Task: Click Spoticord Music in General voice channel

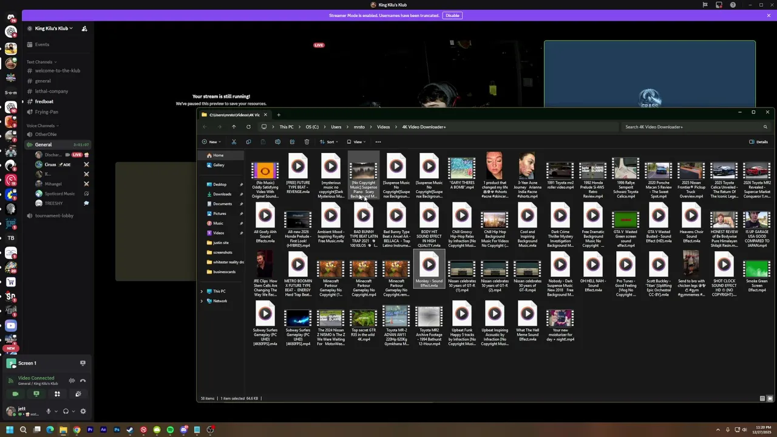Action: 59,194
